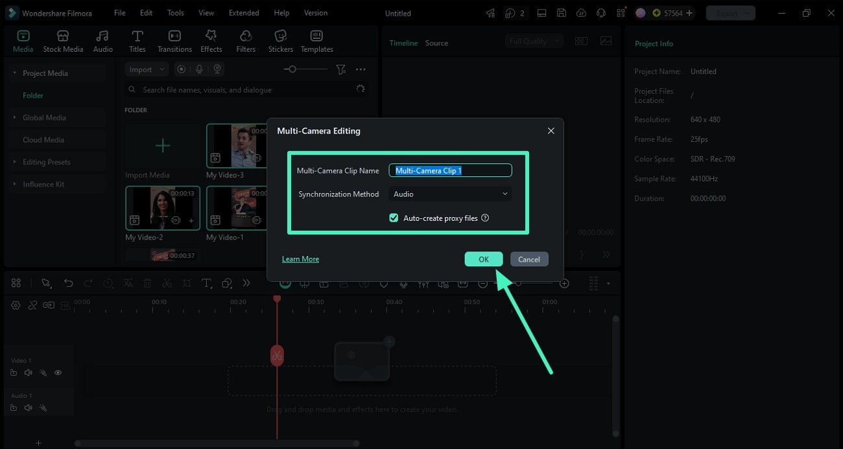
Task: Open the Extended menu
Action: (x=244, y=13)
